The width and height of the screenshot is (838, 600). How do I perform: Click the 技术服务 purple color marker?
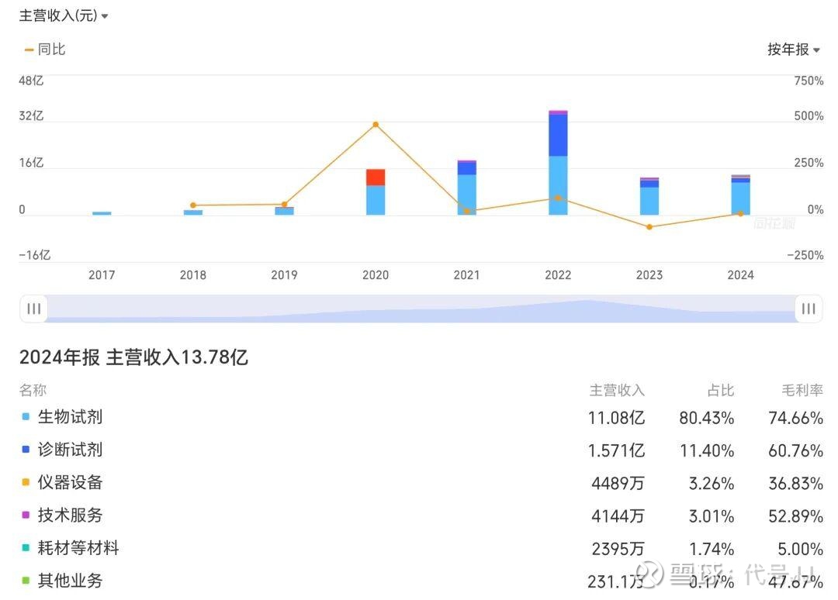click(26, 515)
